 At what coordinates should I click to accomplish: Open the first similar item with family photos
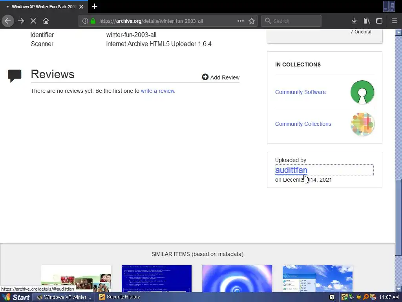76,278
